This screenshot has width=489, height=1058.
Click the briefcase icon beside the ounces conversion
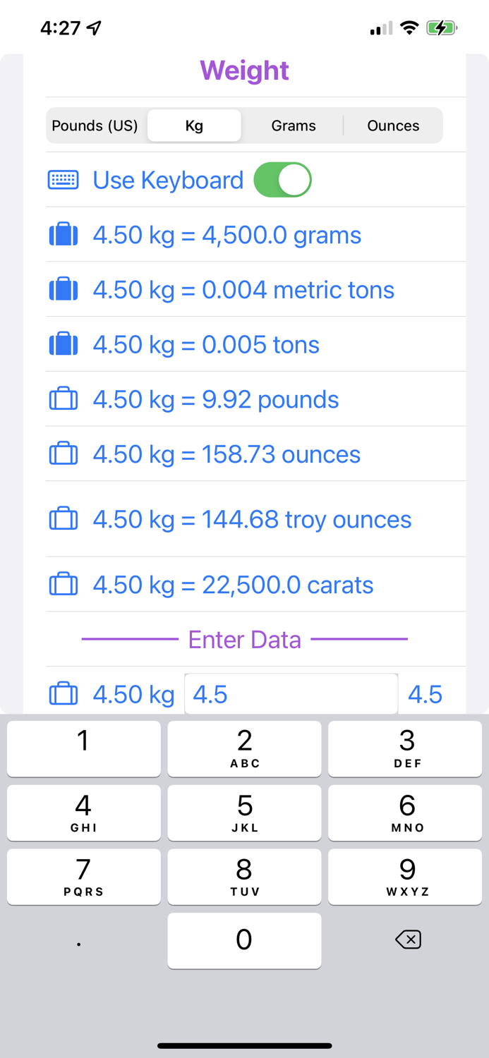[x=63, y=454]
